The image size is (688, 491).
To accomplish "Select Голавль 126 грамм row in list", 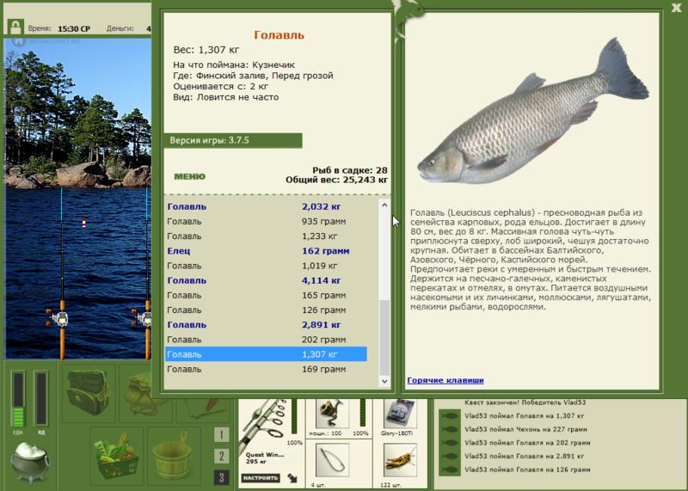I will coord(266,310).
